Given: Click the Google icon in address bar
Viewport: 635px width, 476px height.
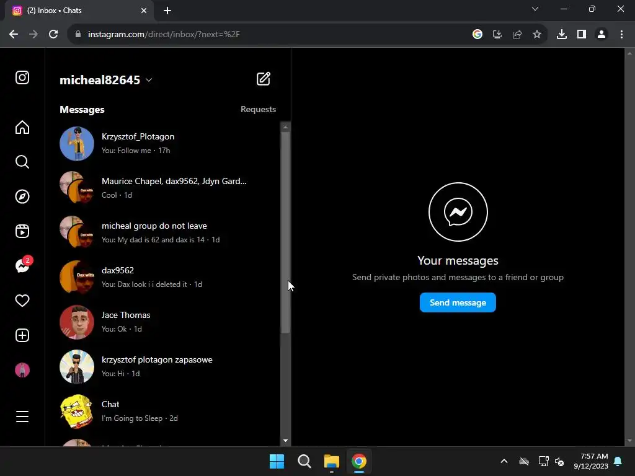Looking at the screenshot, I should pyautogui.click(x=477, y=35).
